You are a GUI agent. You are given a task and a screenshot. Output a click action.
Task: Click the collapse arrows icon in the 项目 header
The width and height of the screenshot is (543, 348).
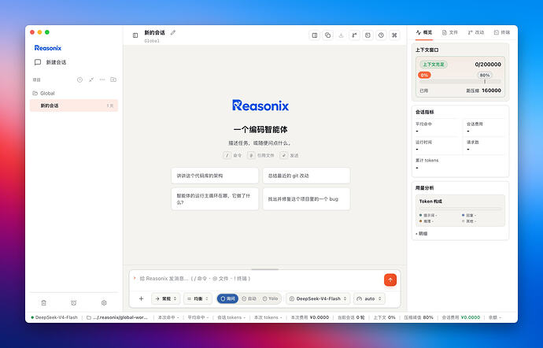point(91,80)
